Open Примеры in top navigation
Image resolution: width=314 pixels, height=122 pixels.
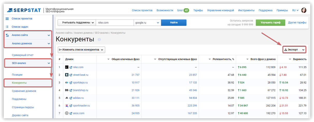click(282, 10)
